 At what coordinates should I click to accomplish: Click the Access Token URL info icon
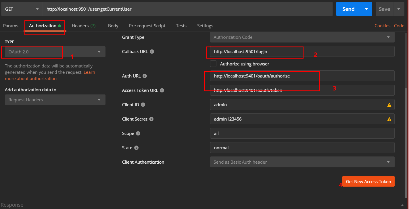(x=162, y=90)
